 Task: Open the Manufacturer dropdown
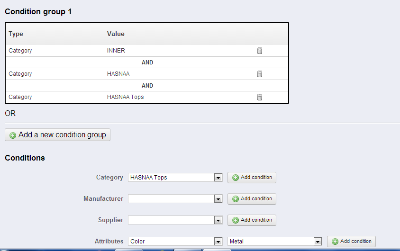(x=175, y=199)
